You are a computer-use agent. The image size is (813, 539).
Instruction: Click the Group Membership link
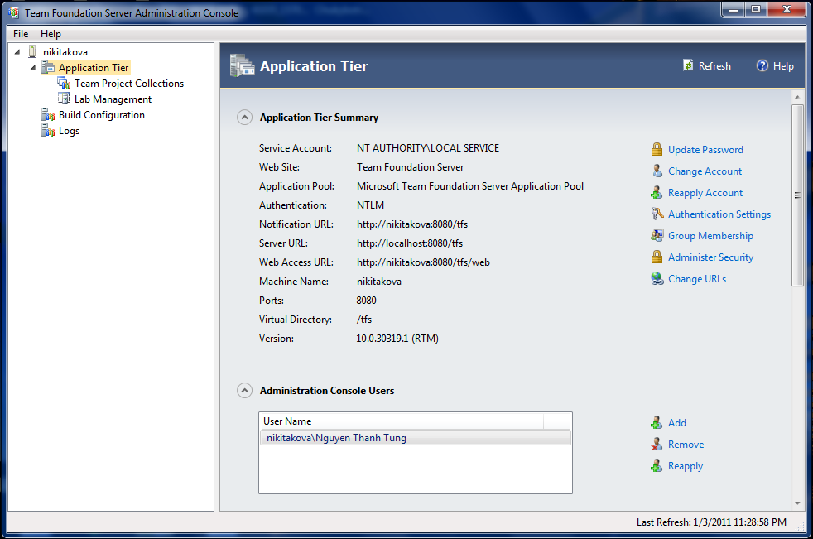coord(710,235)
